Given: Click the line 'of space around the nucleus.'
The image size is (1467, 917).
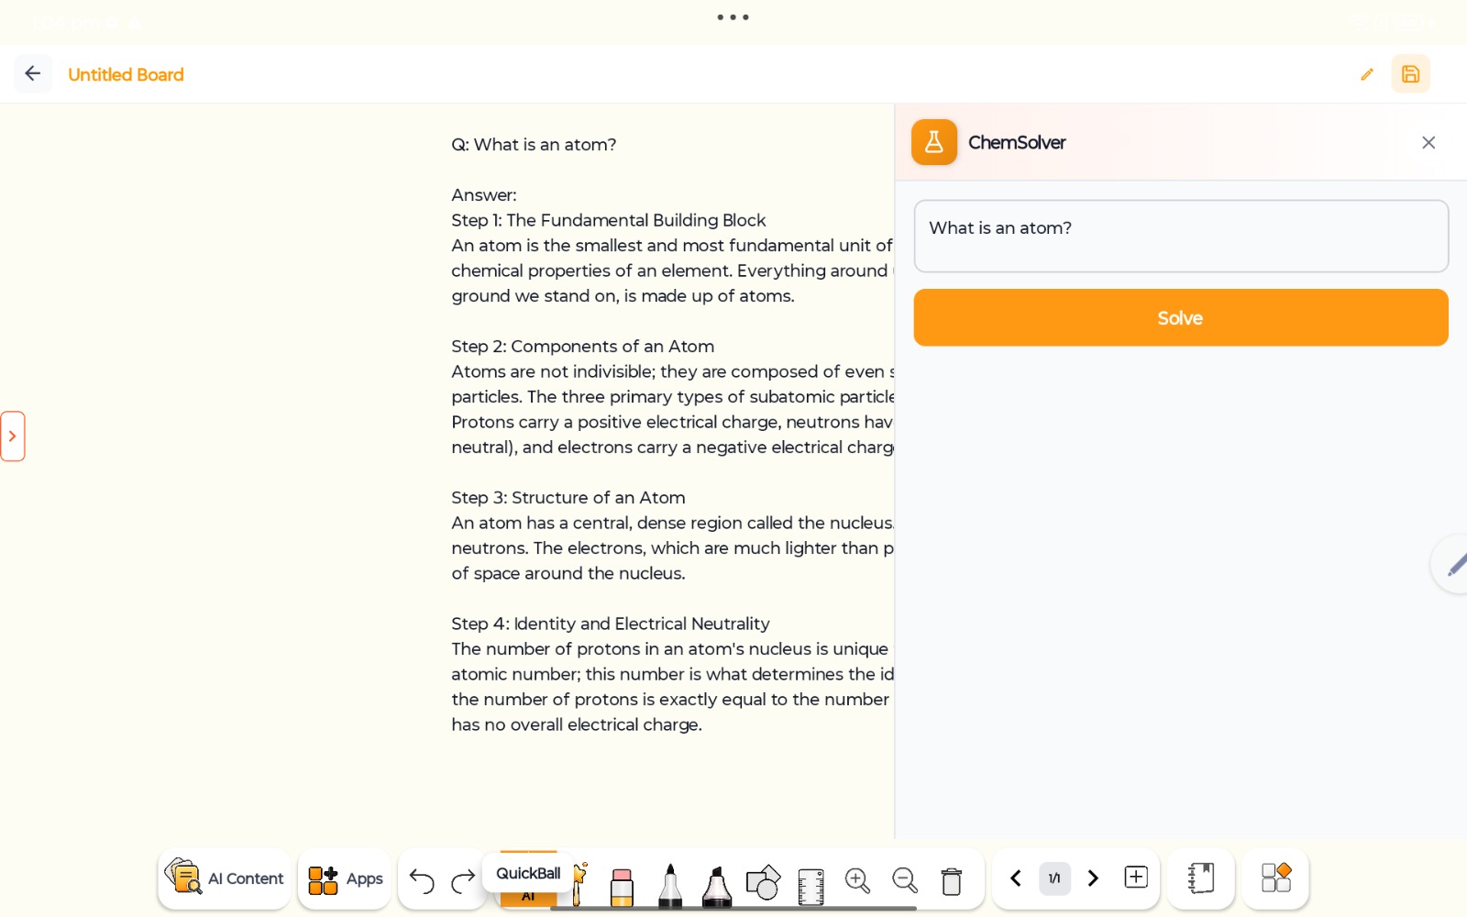Looking at the screenshot, I should tap(568, 573).
